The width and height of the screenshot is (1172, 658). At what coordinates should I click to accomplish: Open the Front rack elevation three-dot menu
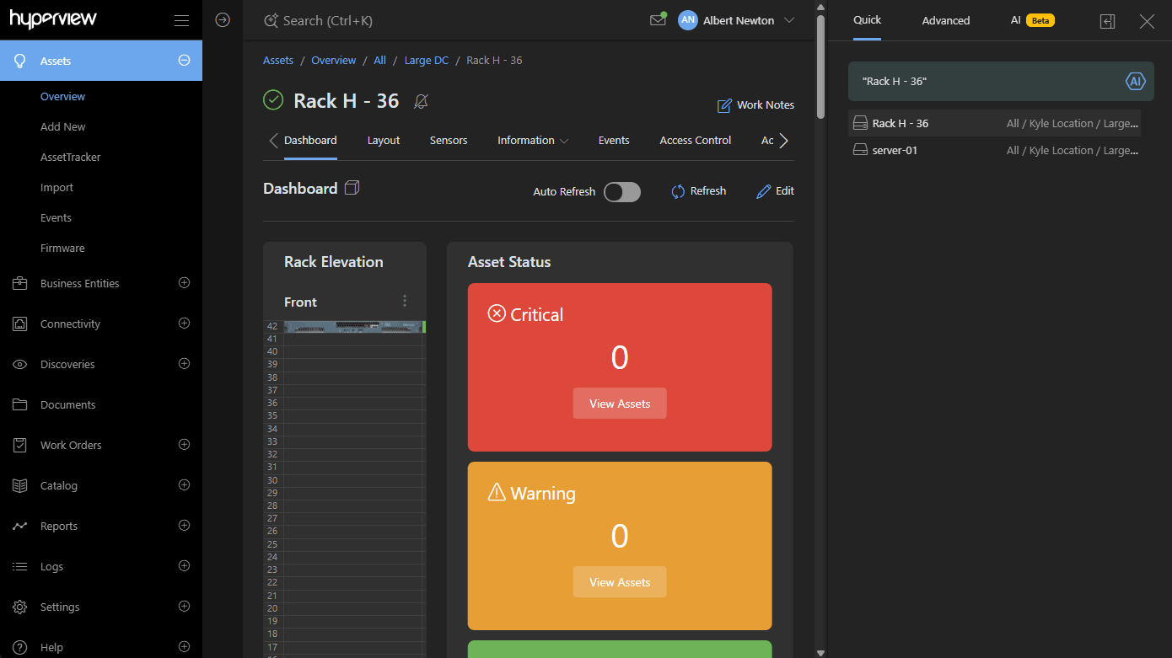pyautogui.click(x=405, y=301)
